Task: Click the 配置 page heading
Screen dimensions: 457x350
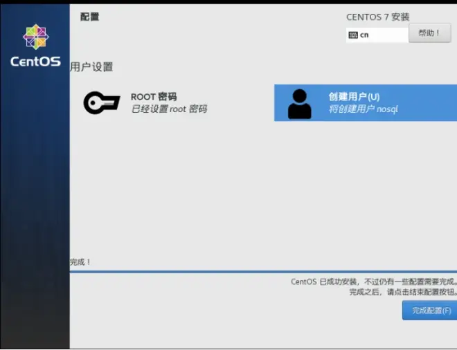Action: coord(90,17)
